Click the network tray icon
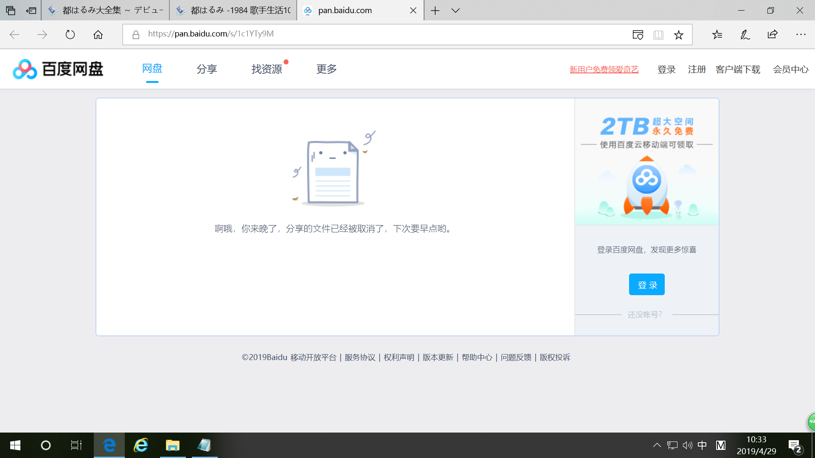 click(672, 445)
